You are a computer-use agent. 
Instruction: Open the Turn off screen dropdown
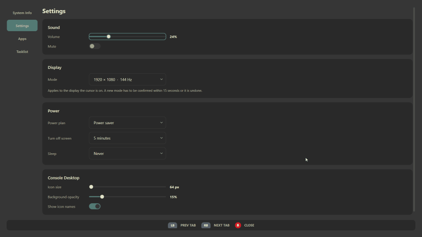127,138
